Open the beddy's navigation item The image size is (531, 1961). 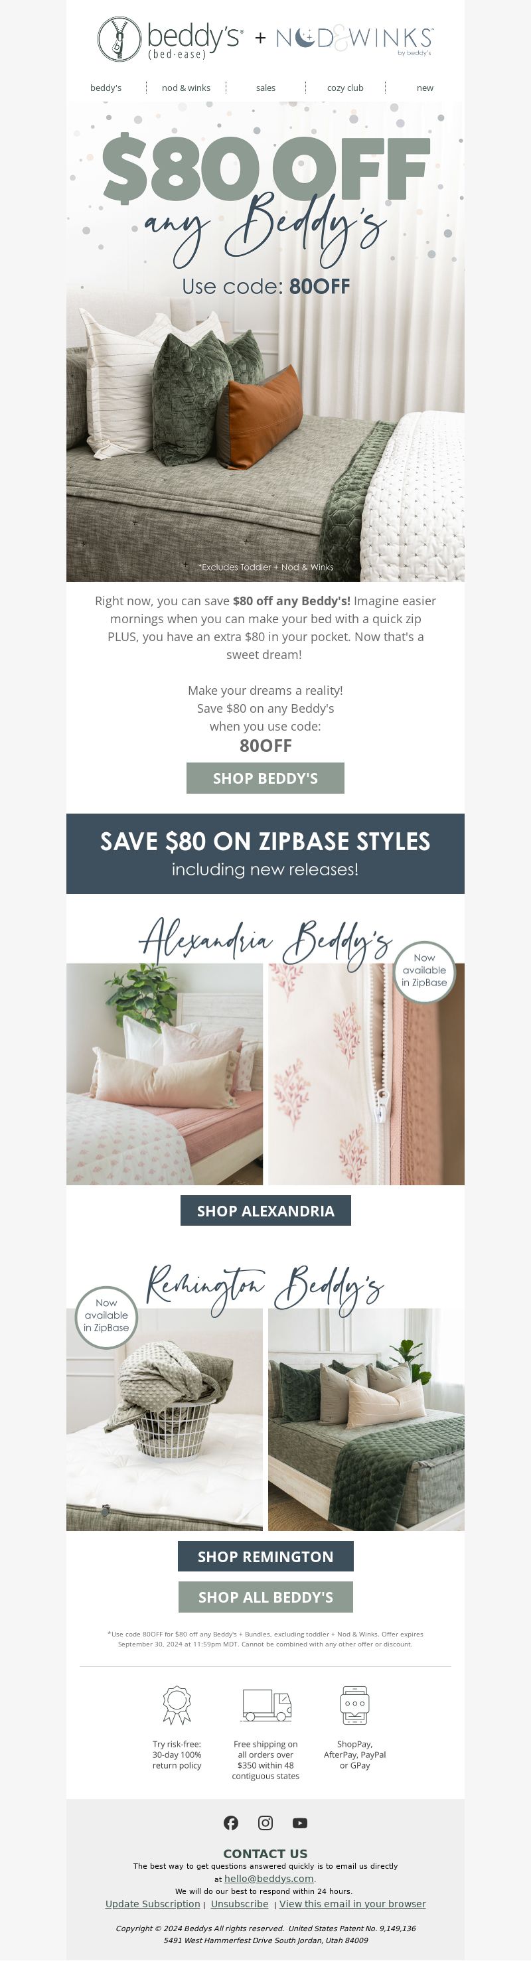[x=106, y=88]
